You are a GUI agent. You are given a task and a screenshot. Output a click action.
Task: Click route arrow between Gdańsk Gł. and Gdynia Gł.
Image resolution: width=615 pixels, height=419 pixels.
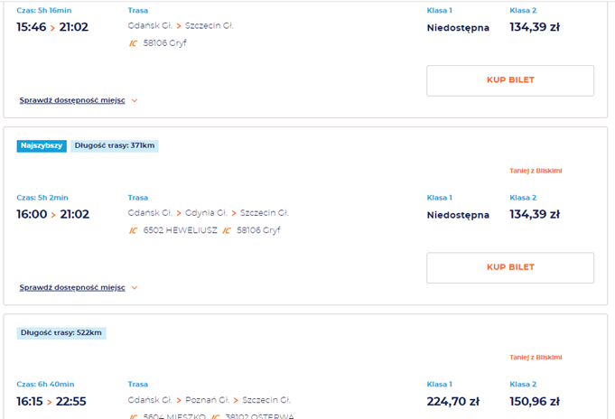point(179,213)
